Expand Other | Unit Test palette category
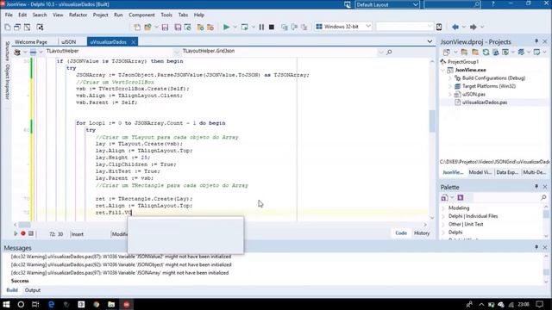 pos(443,224)
